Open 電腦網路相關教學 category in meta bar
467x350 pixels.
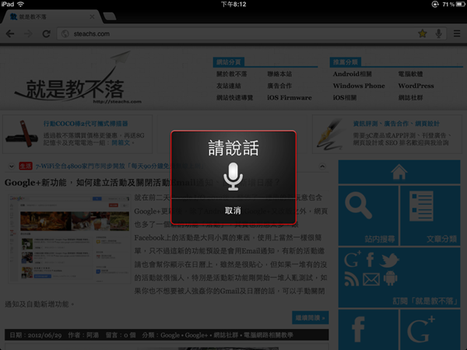(269, 335)
